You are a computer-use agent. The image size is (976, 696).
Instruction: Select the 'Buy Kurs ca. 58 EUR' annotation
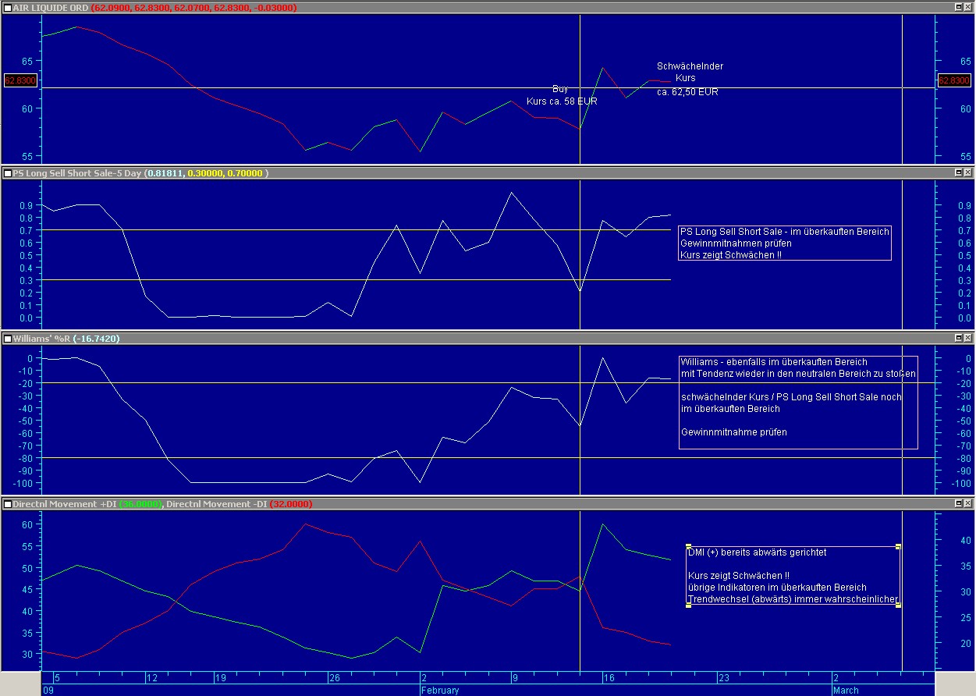562,95
